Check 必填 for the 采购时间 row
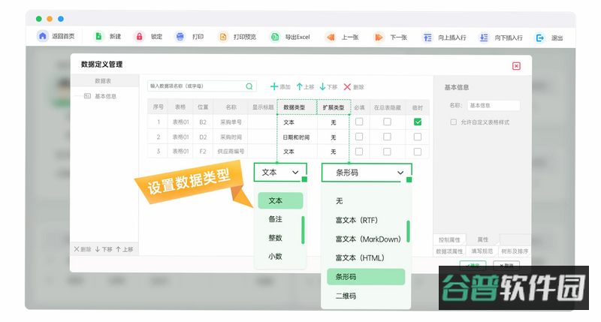Image resolution: width=601 pixels, height=322 pixels. tap(359, 137)
